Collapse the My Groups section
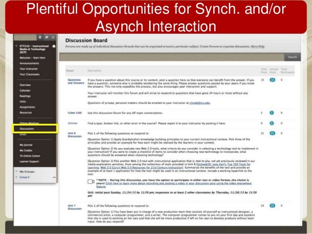This screenshot has width=312, height=234. [17, 171]
